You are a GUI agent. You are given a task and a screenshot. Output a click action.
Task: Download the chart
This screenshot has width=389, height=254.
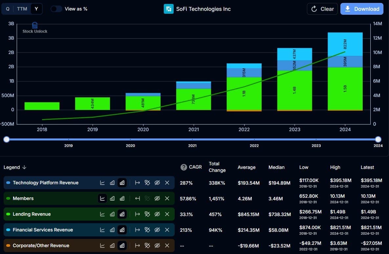tap(362, 9)
